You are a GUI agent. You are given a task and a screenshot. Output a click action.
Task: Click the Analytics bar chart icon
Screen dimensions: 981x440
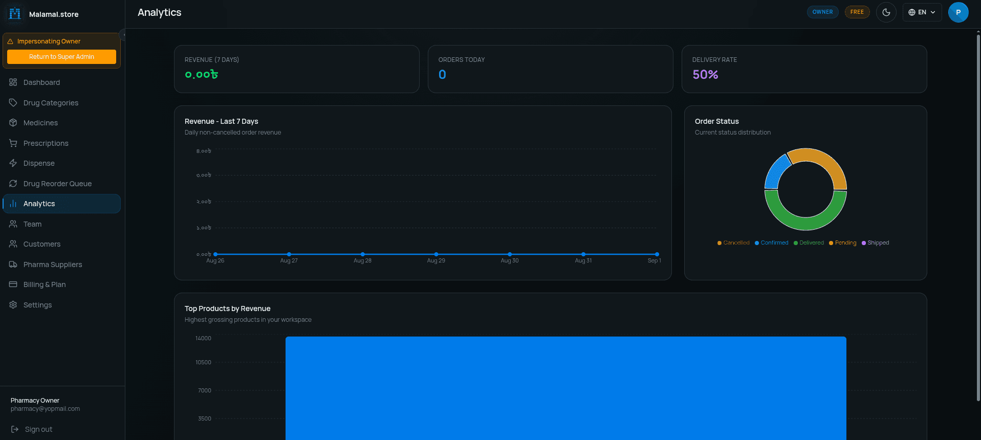(13, 204)
